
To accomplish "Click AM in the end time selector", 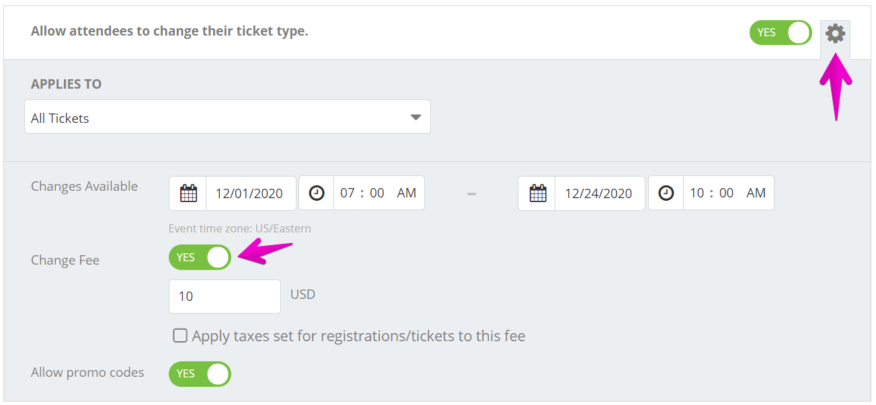I will [x=756, y=193].
